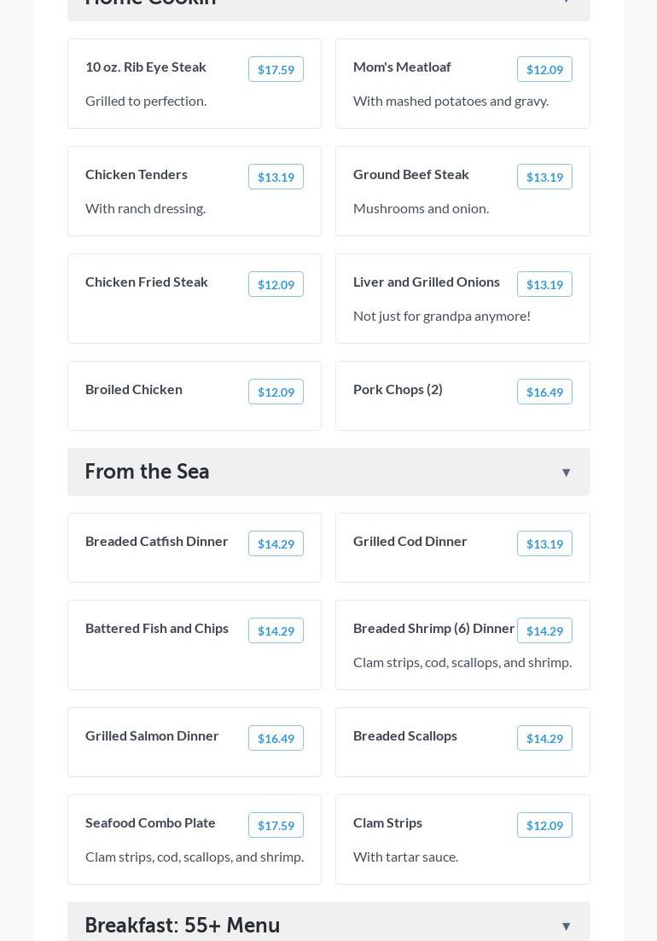Select the Breaded Scallops price tag
The width and height of the screenshot is (657, 941).
[x=544, y=739]
